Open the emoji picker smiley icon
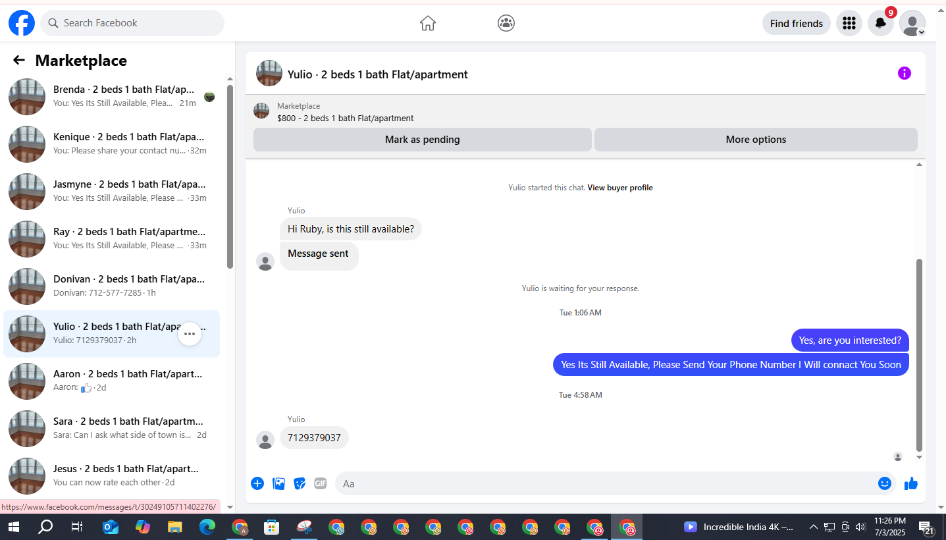Viewport: 946px width, 540px height. click(885, 483)
